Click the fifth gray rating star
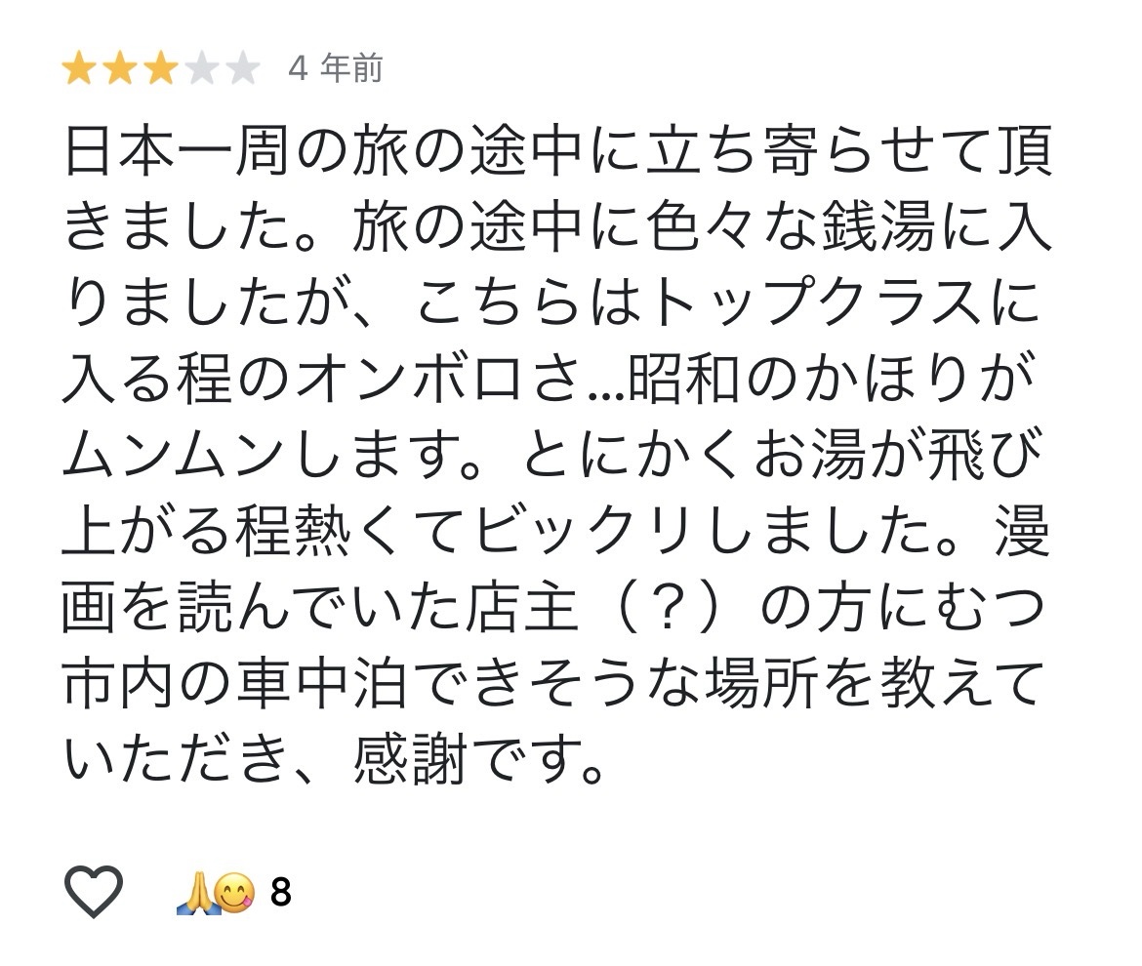Viewport: 1142px width, 966px height. click(x=241, y=69)
